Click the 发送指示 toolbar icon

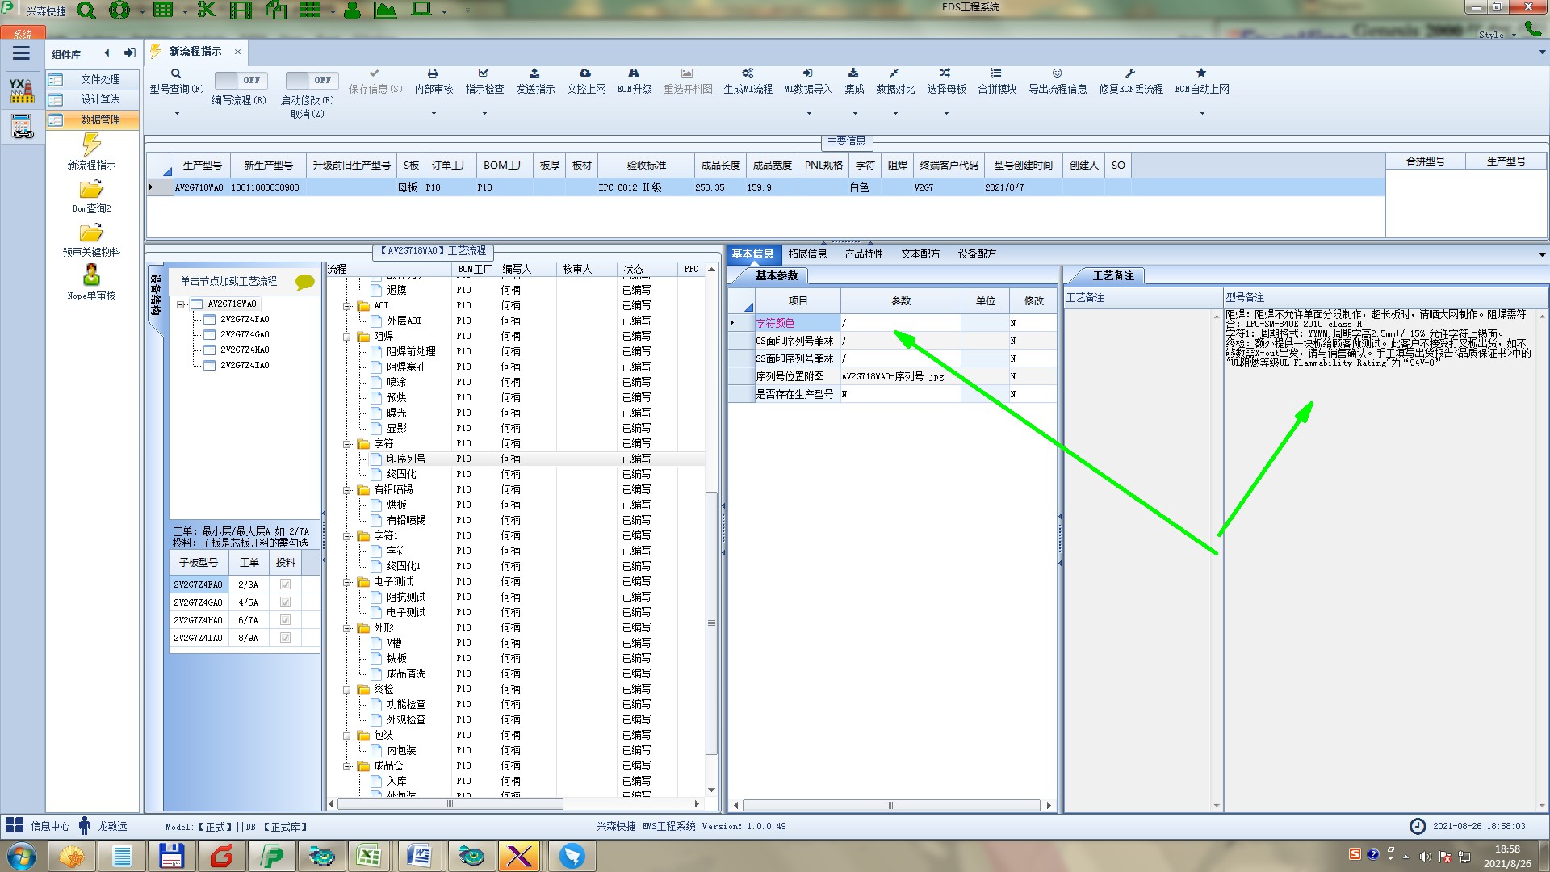[x=534, y=73]
